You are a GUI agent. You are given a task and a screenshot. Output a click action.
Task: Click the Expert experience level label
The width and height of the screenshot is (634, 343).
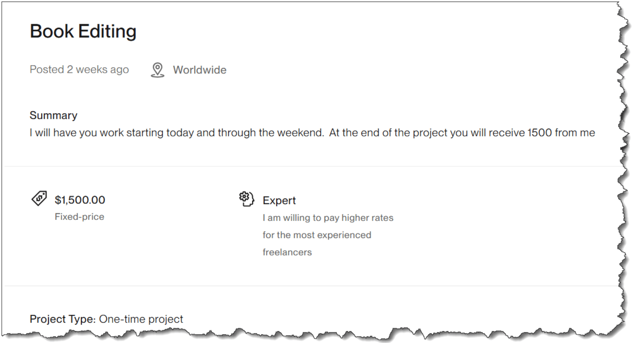tap(279, 200)
